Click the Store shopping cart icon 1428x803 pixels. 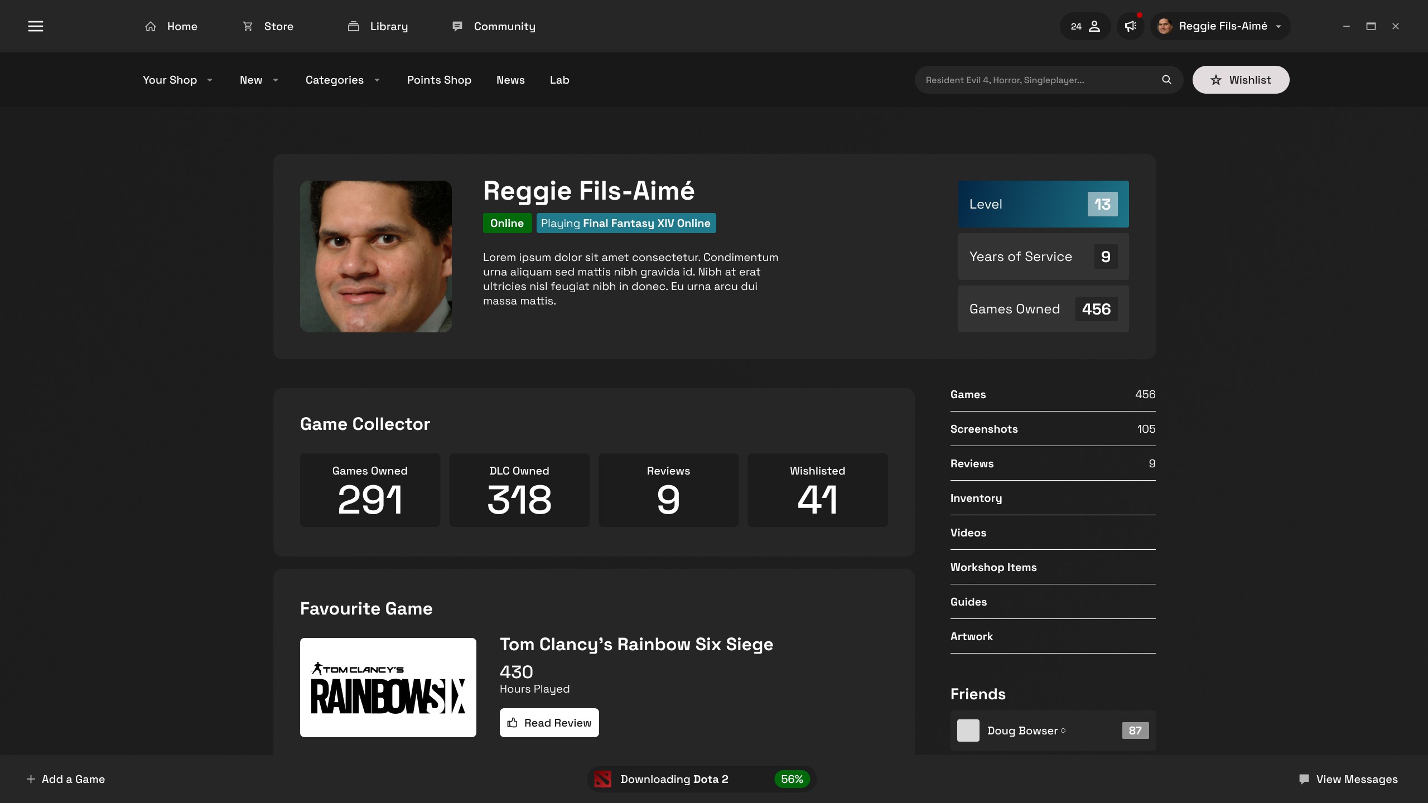coord(248,26)
